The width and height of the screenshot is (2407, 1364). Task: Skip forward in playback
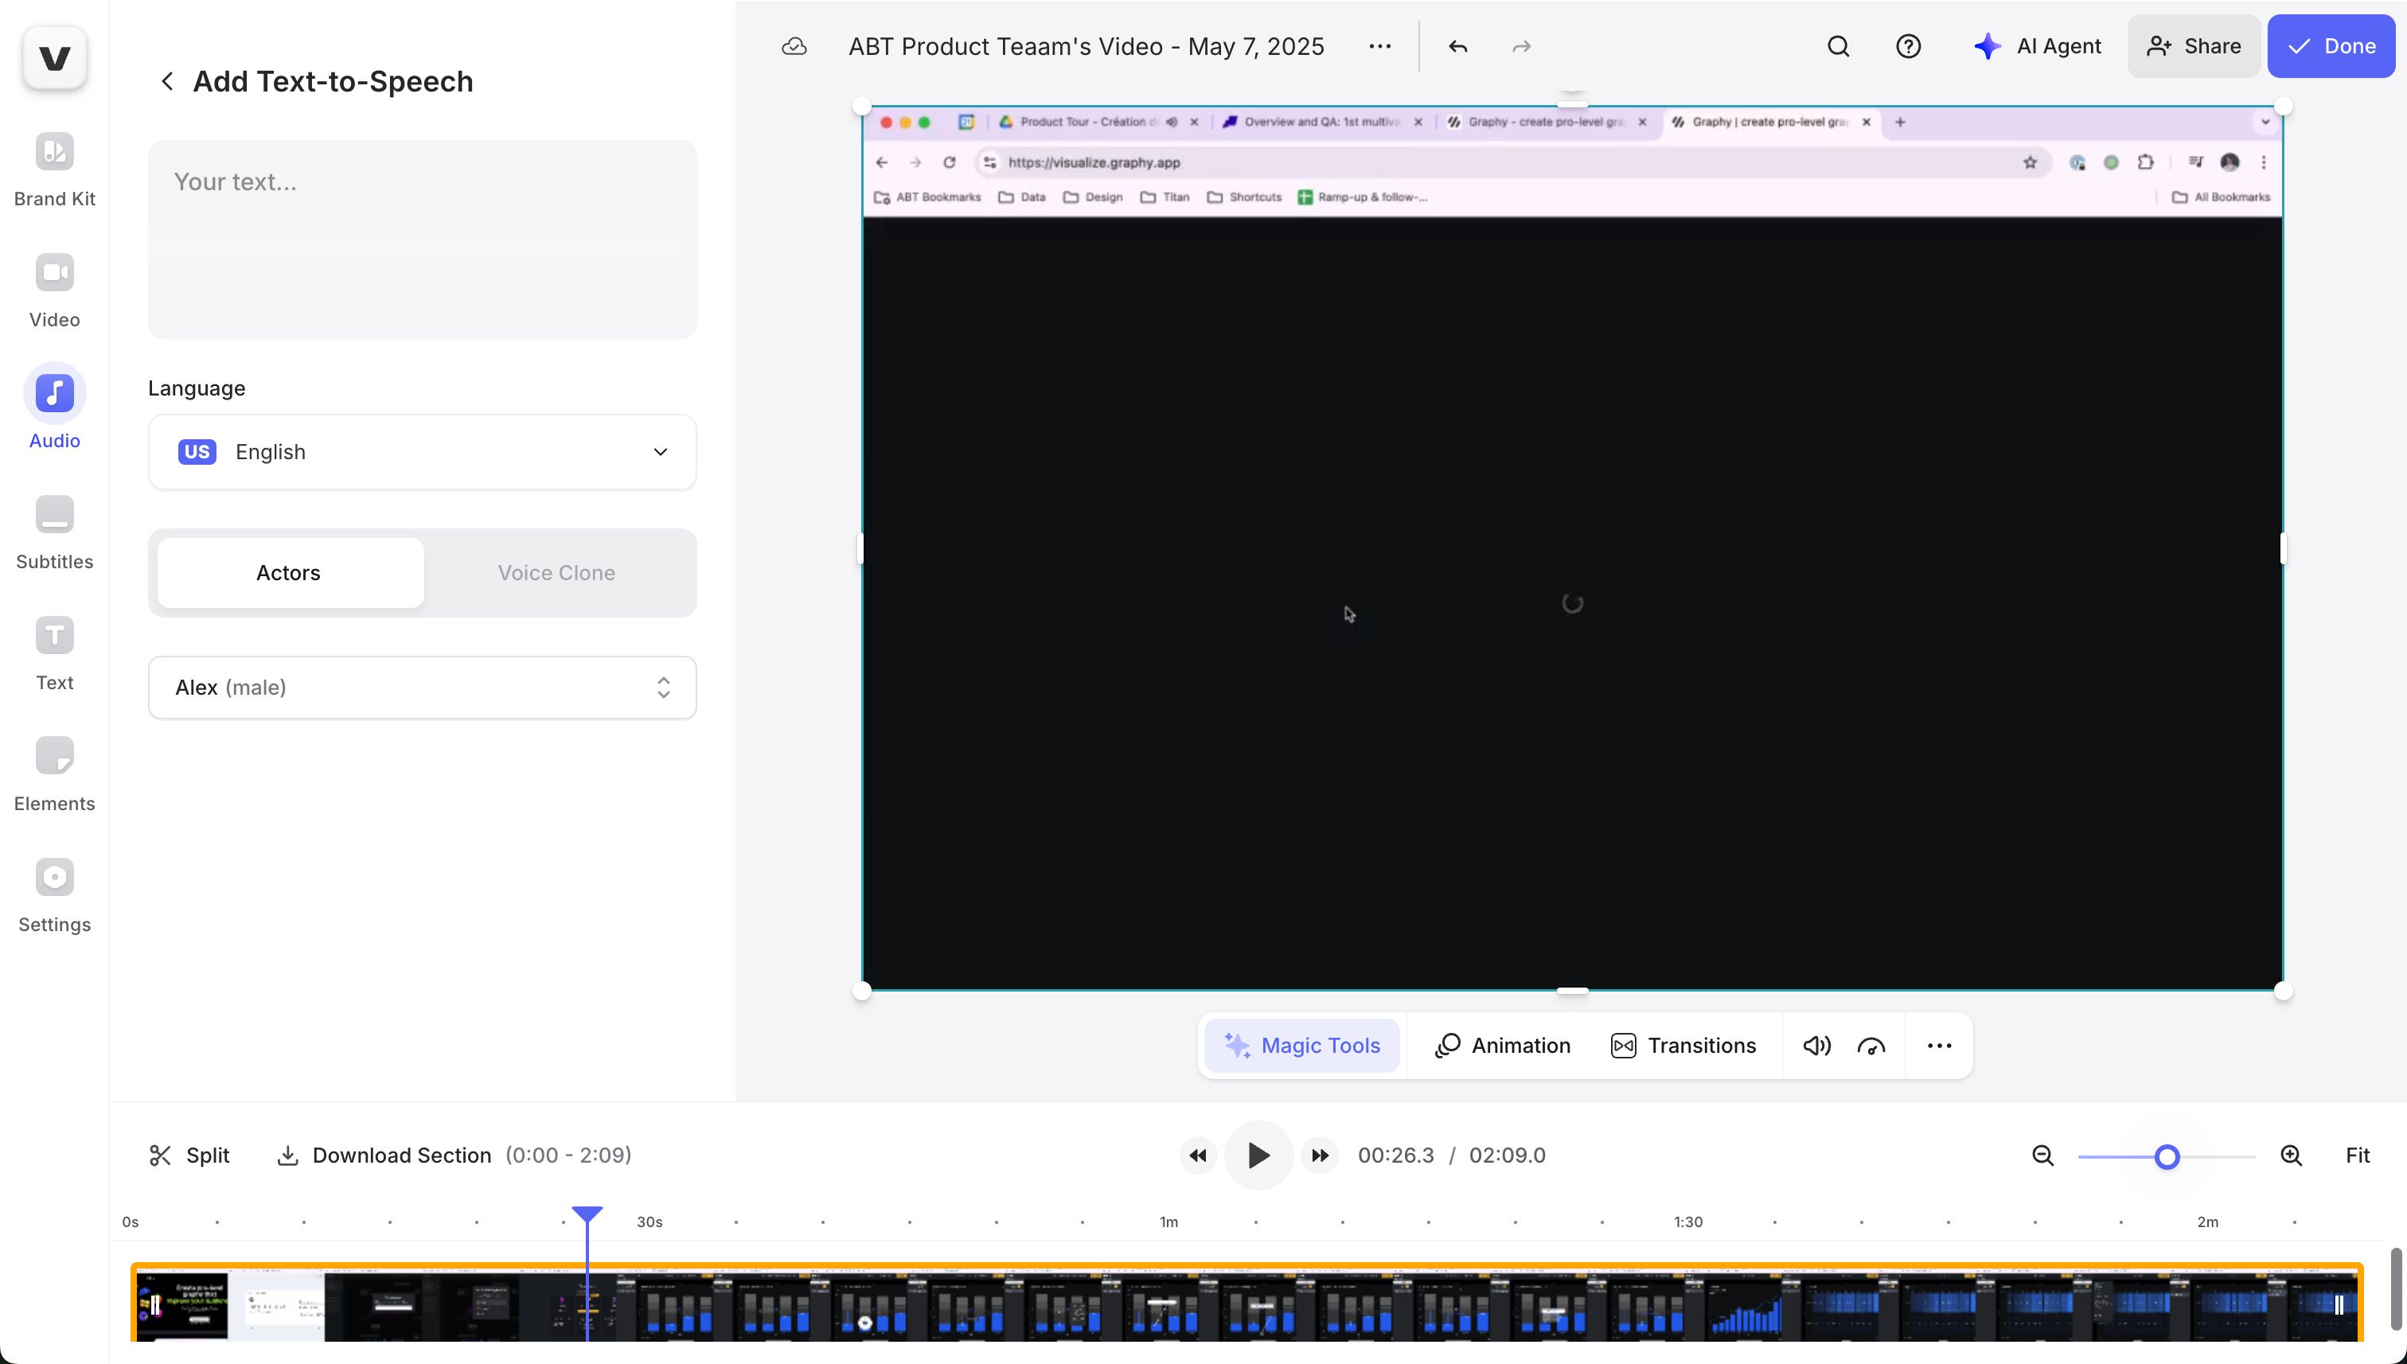(x=1321, y=1156)
